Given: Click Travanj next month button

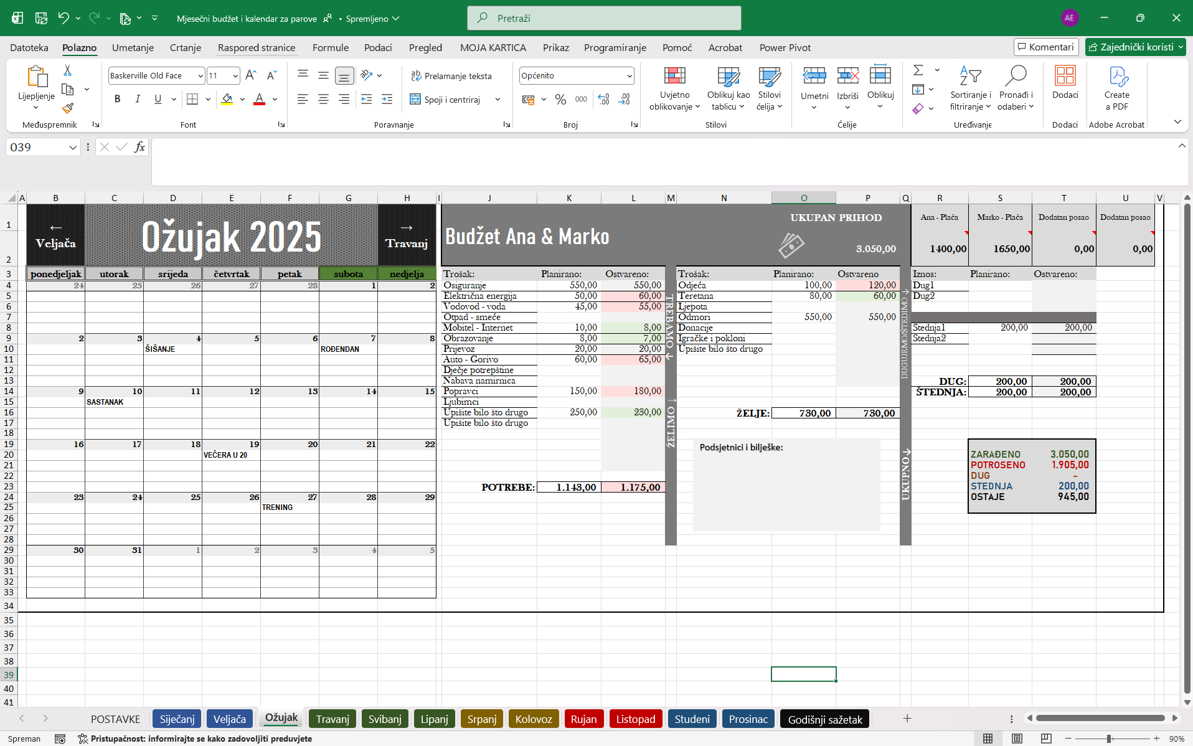Looking at the screenshot, I should click(x=407, y=235).
